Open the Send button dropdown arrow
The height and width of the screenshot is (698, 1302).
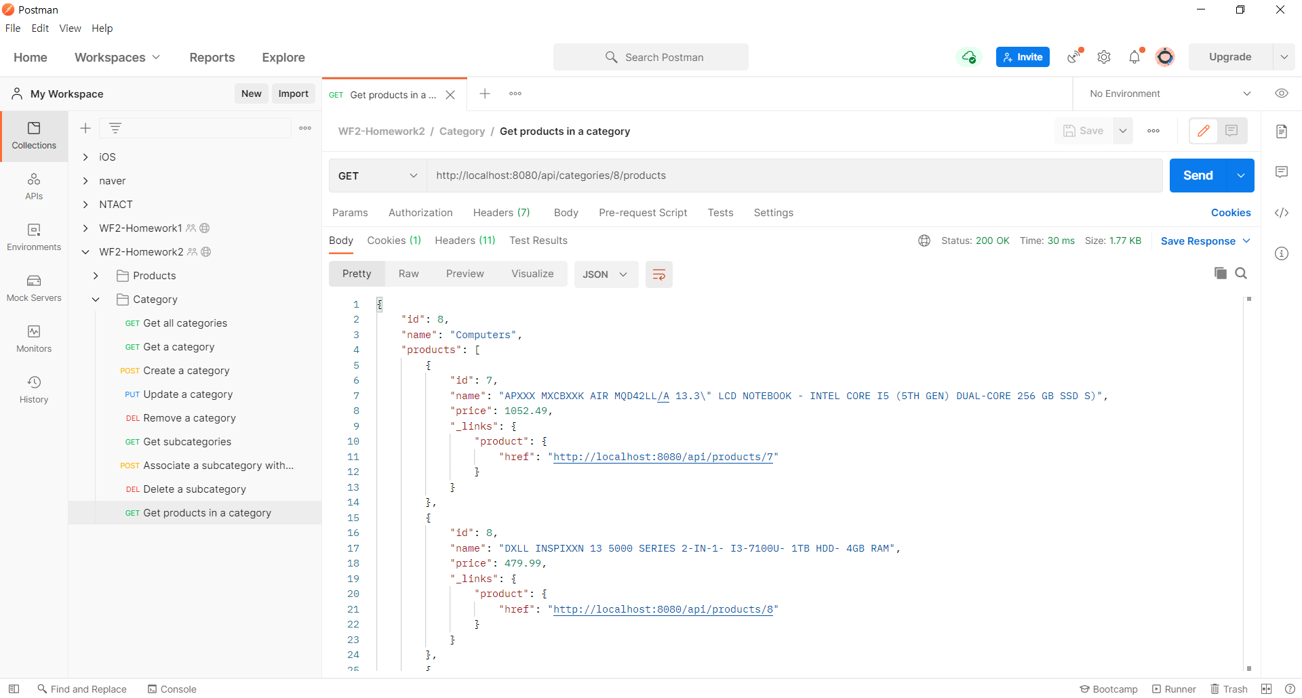pyautogui.click(x=1241, y=176)
